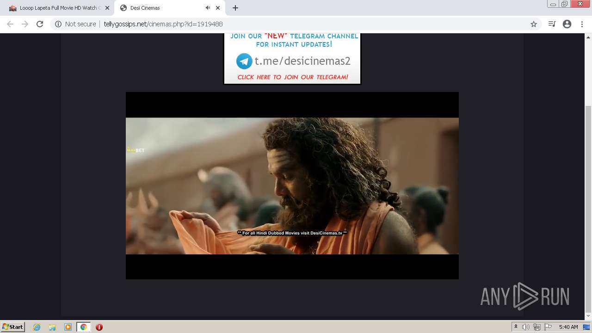Screen dimensions: 592x333
Task: Launch Internet Explorer from the taskbar
Action: [x=37, y=327]
